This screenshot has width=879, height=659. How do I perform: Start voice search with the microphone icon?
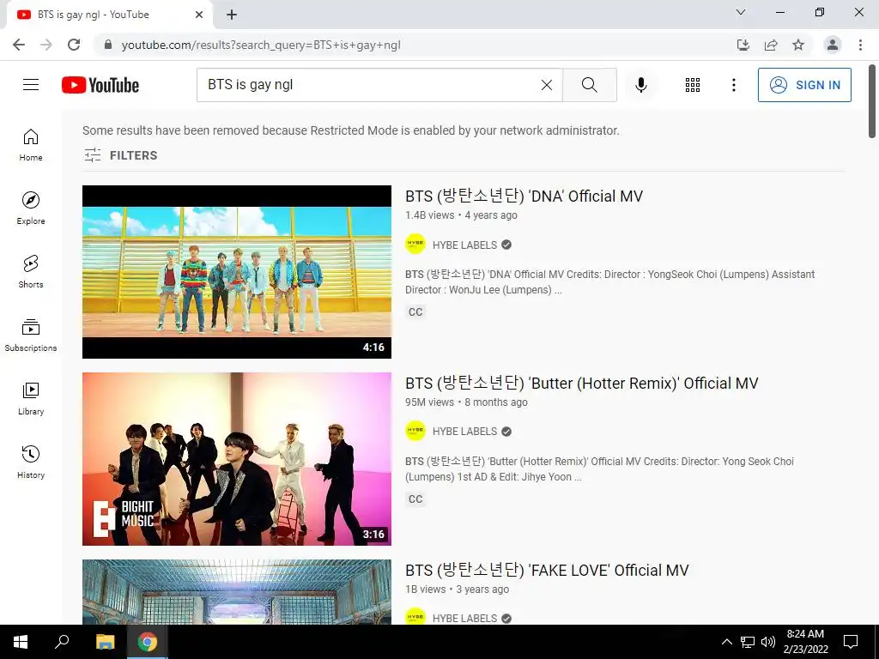tap(640, 85)
